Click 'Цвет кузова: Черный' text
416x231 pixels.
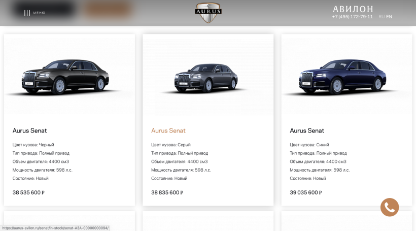coord(33,145)
